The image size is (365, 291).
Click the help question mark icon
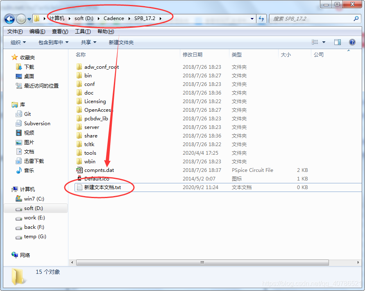tap(352, 42)
